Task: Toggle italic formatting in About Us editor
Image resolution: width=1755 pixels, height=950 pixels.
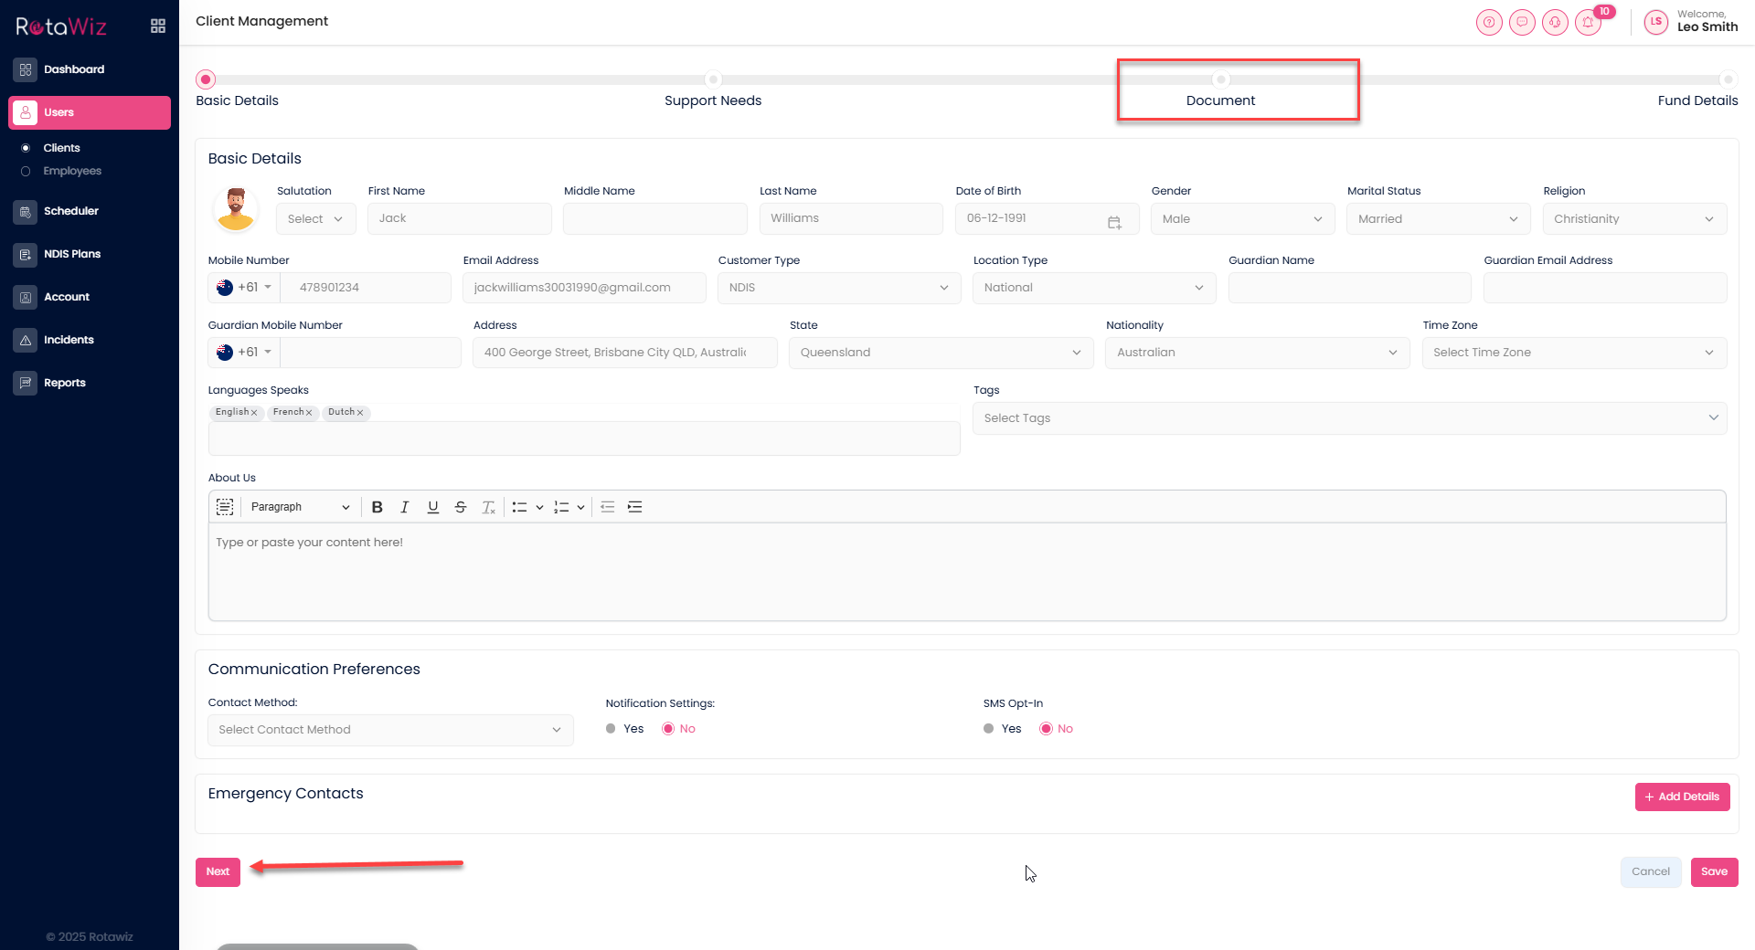Action: tap(404, 507)
